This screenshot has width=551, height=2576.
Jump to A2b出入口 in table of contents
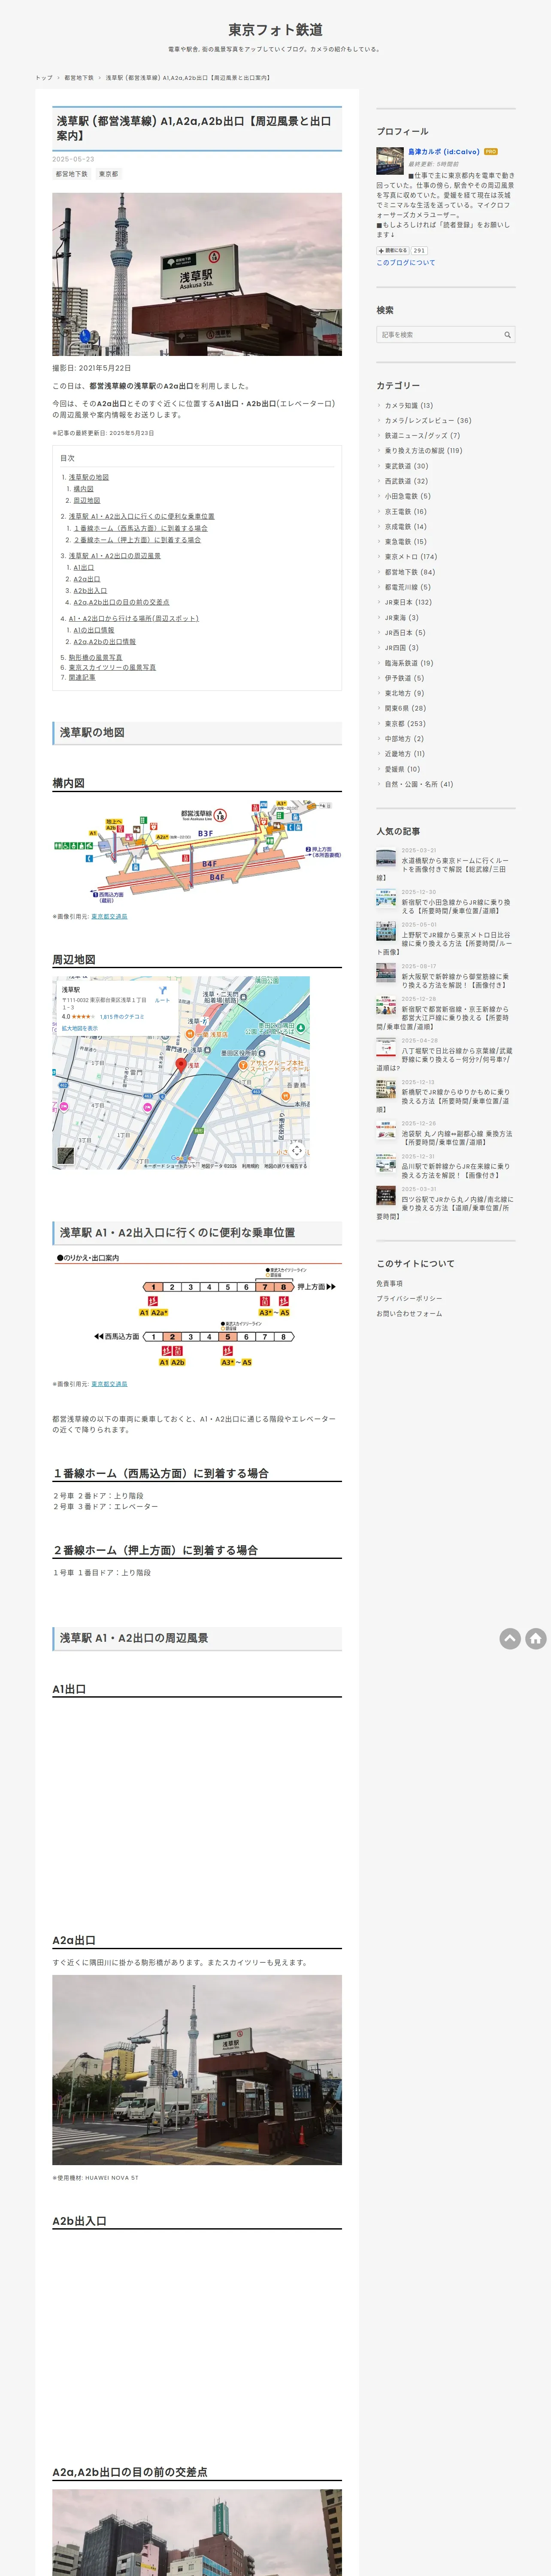pos(90,591)
